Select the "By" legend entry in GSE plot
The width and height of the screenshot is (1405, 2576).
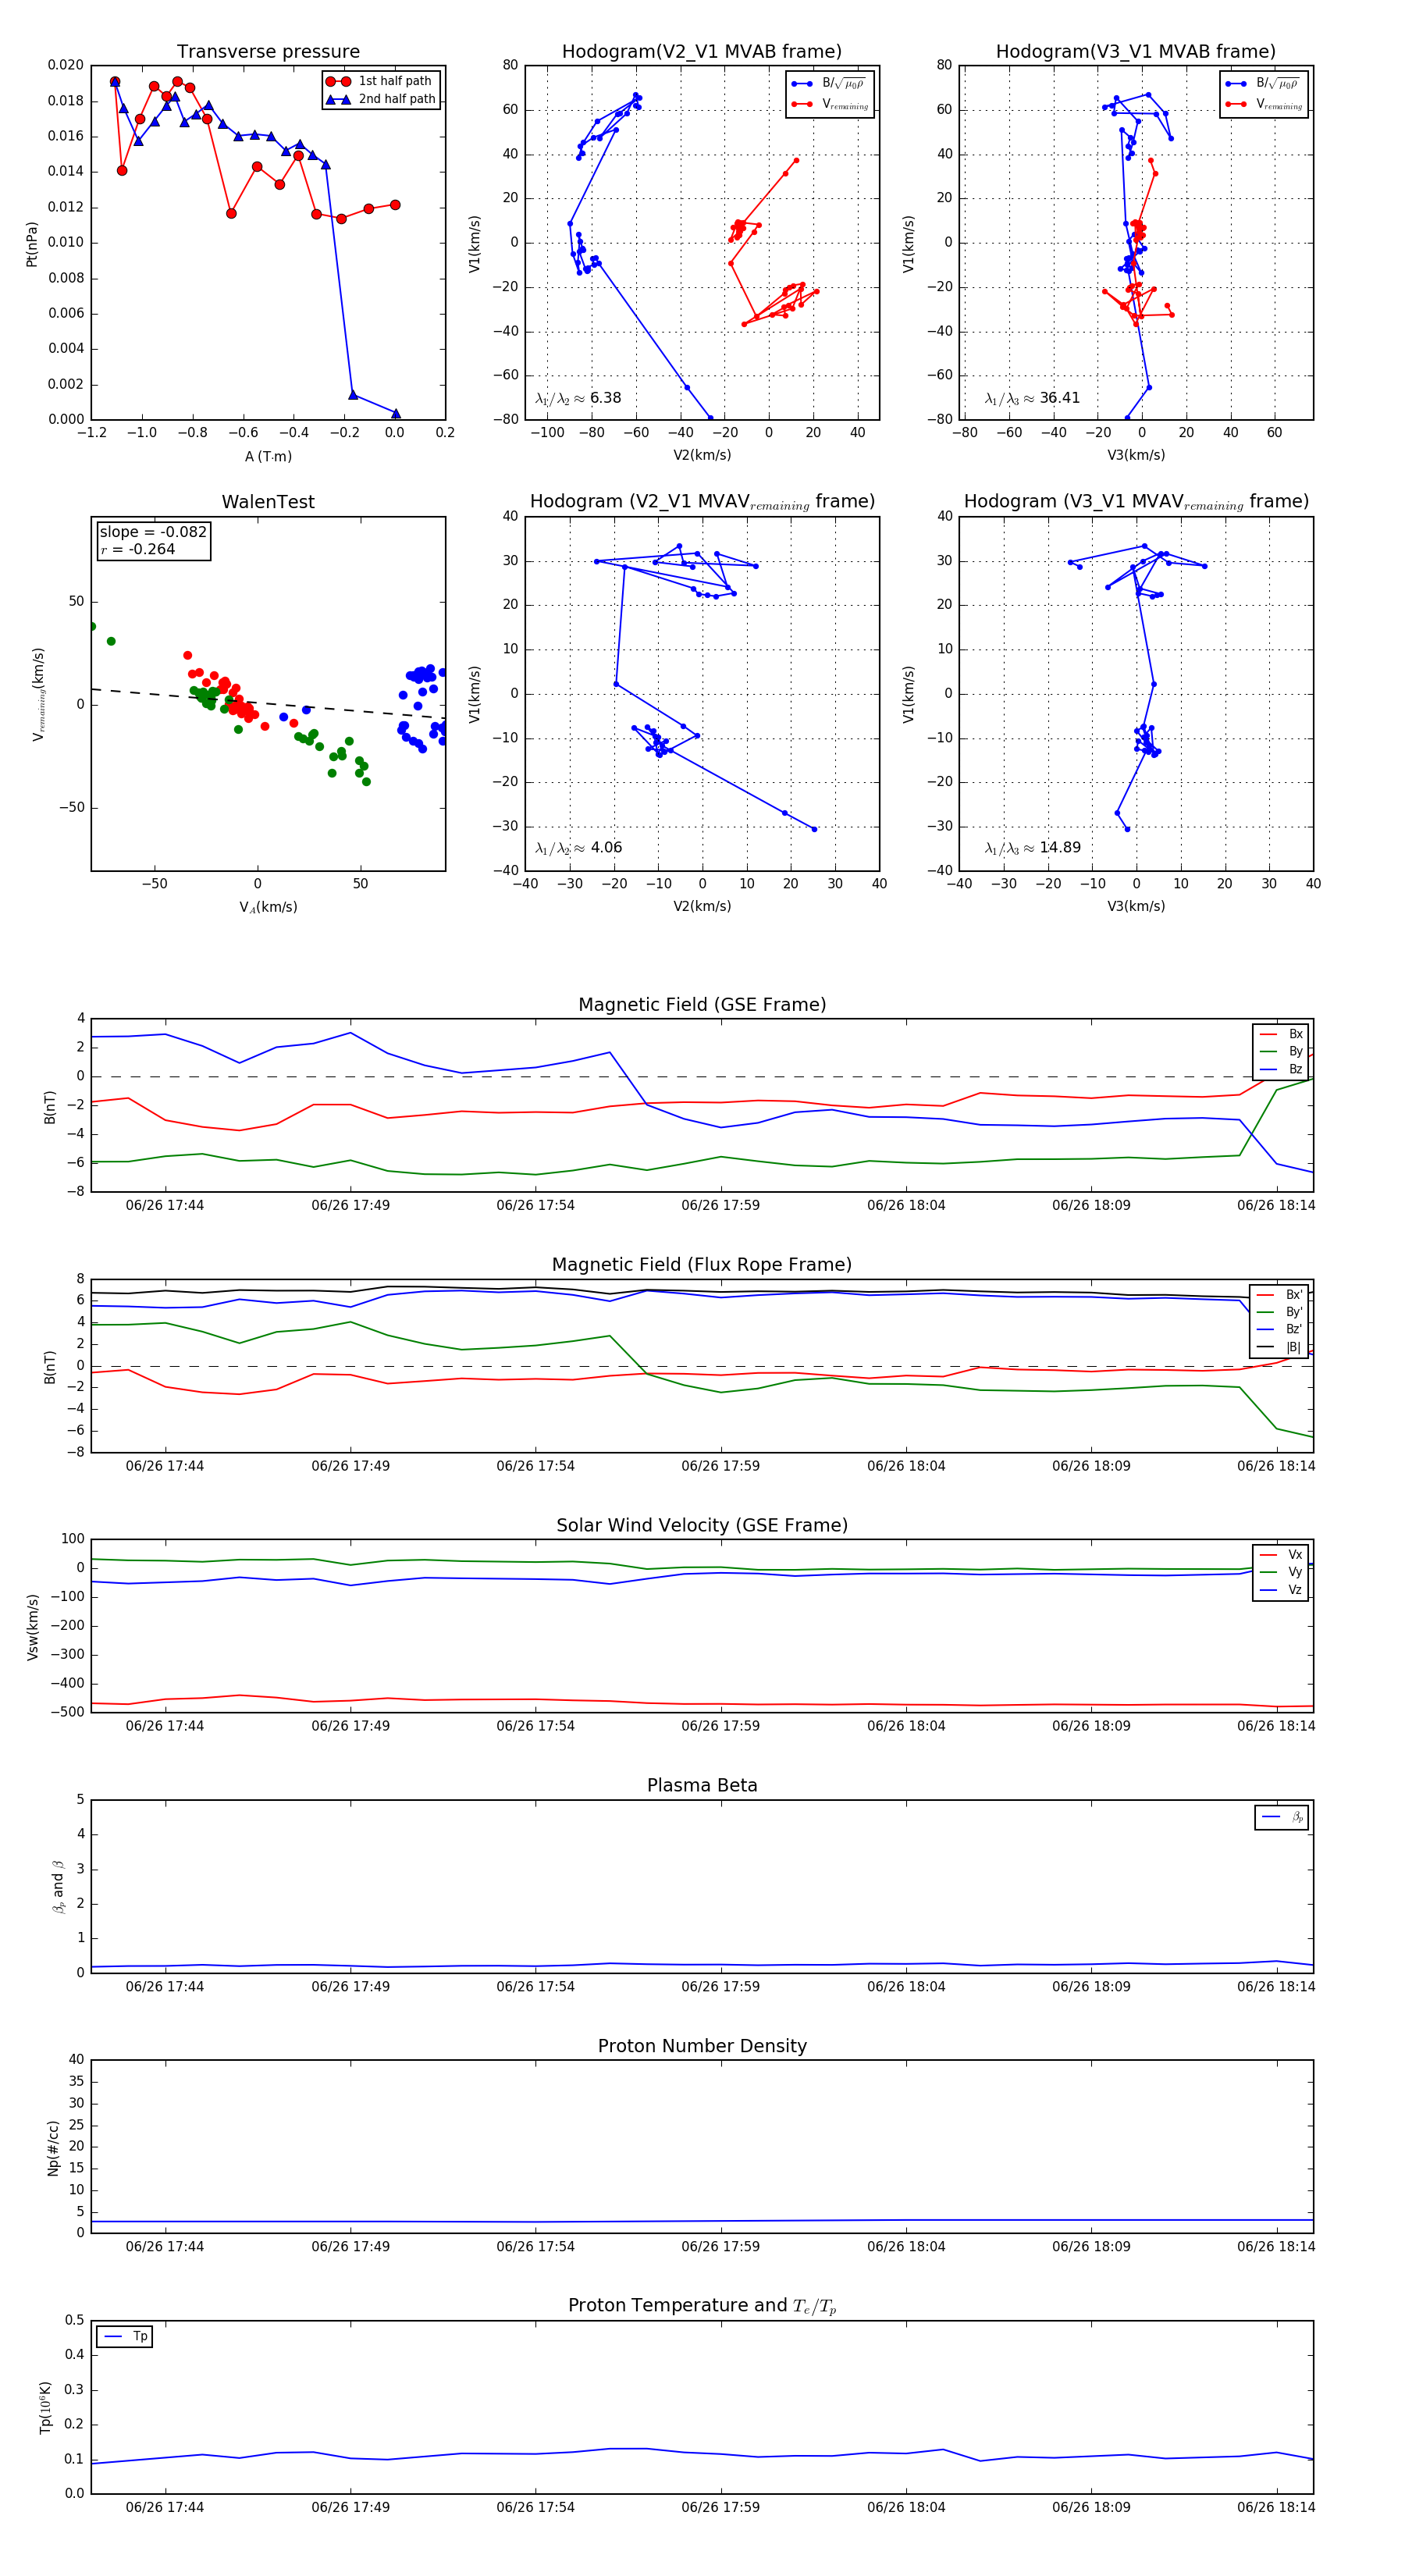(1281, 1051)
